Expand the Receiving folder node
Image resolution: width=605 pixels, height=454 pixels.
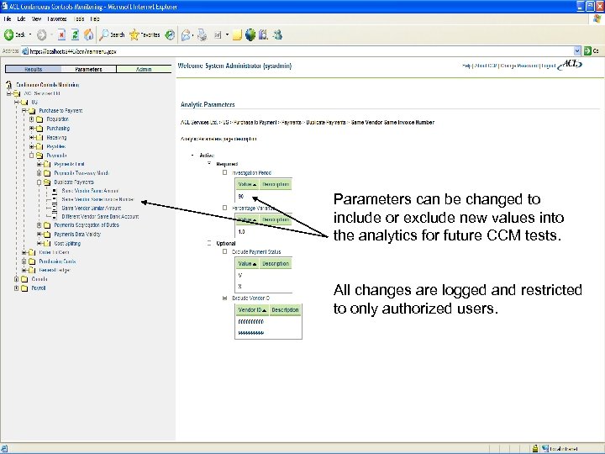click(x=32, y=137)
